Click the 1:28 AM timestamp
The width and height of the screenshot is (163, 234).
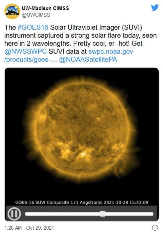tap(13, 228)
